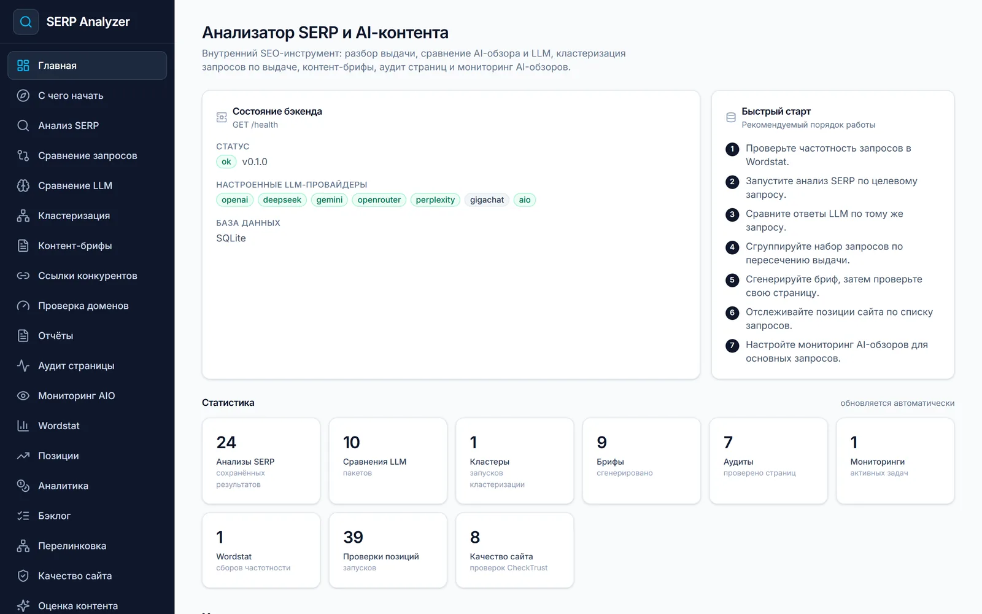The height and width of the screenshot is (614, 982).
Task: Click the Брифы statistics card
Action: point(641,461)
